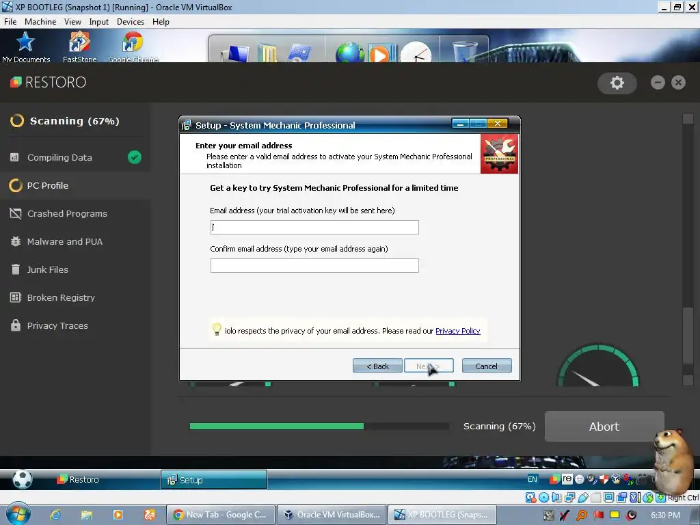The width and height of the screenshot is (700, 525).
Task: Open the Help menu
Action: click(161, 21)
